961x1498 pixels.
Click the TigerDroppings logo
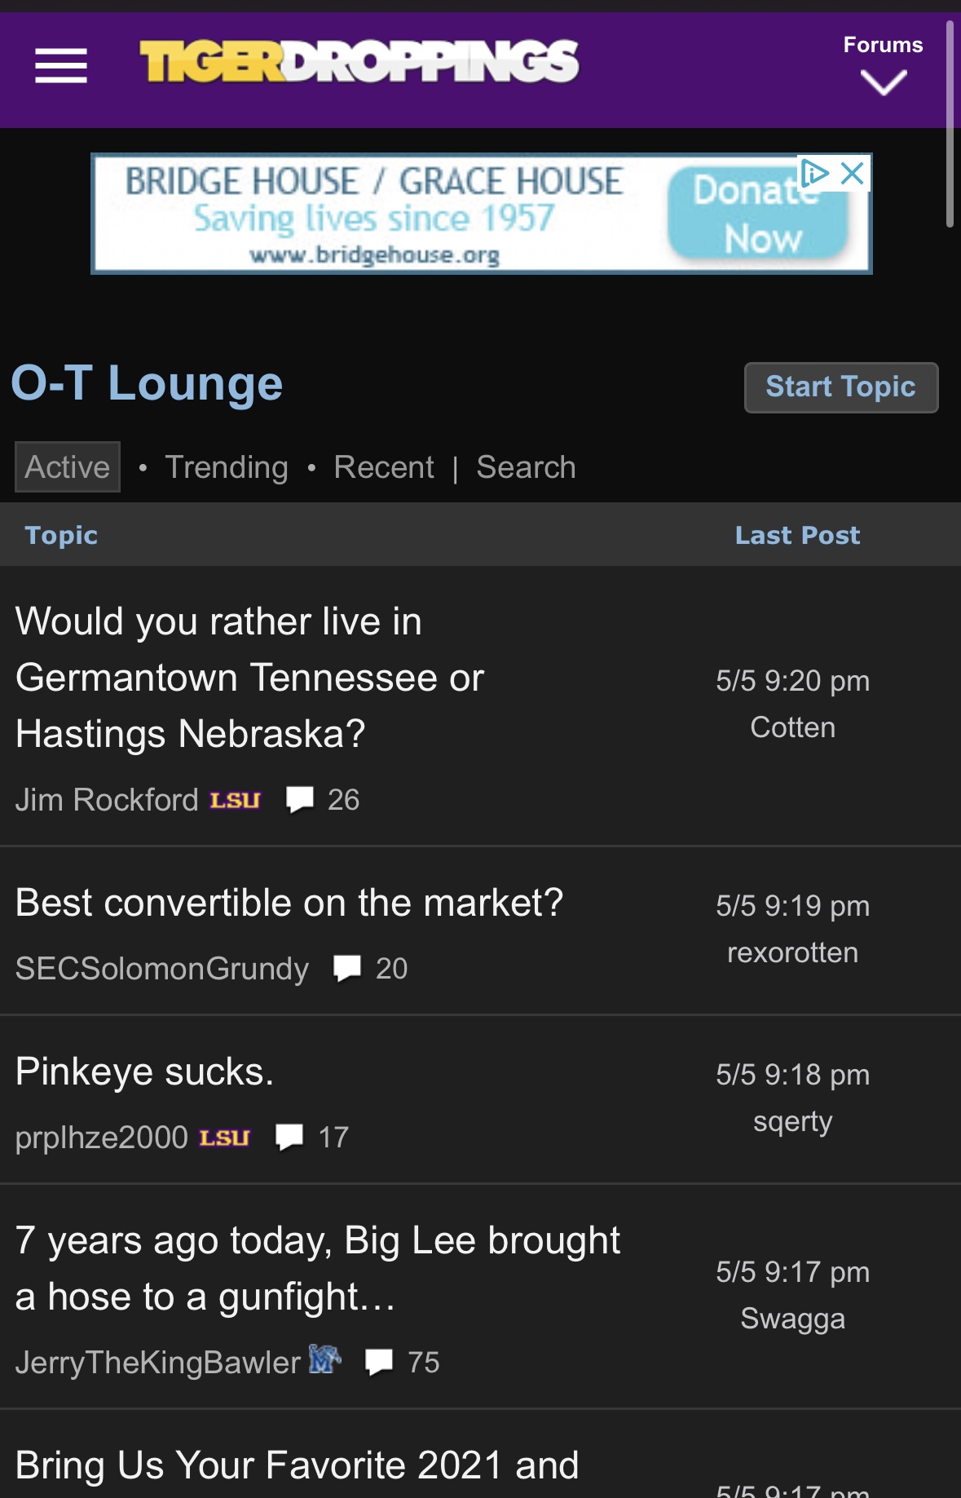(359, 62)
